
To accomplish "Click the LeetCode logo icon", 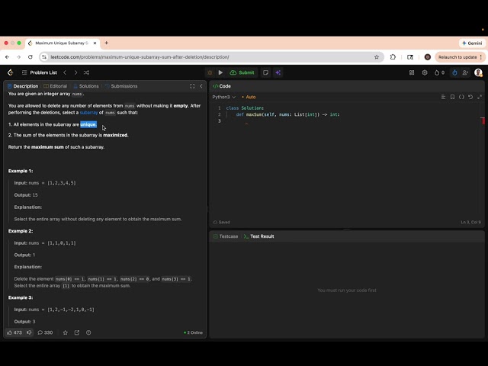I will coord(10,72).
